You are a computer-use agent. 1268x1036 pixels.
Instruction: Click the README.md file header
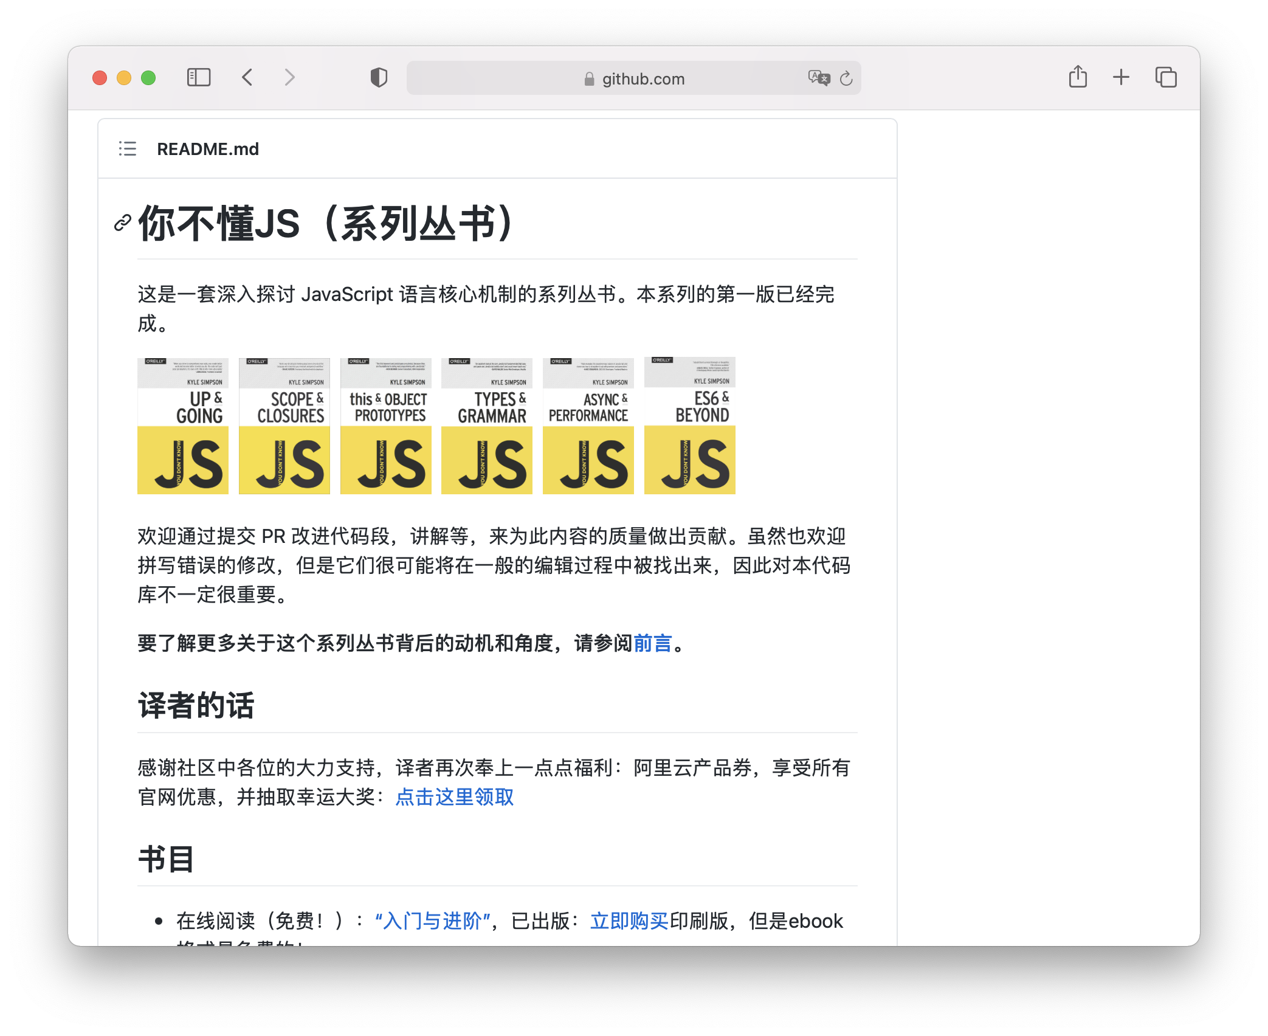coord(208,149)
